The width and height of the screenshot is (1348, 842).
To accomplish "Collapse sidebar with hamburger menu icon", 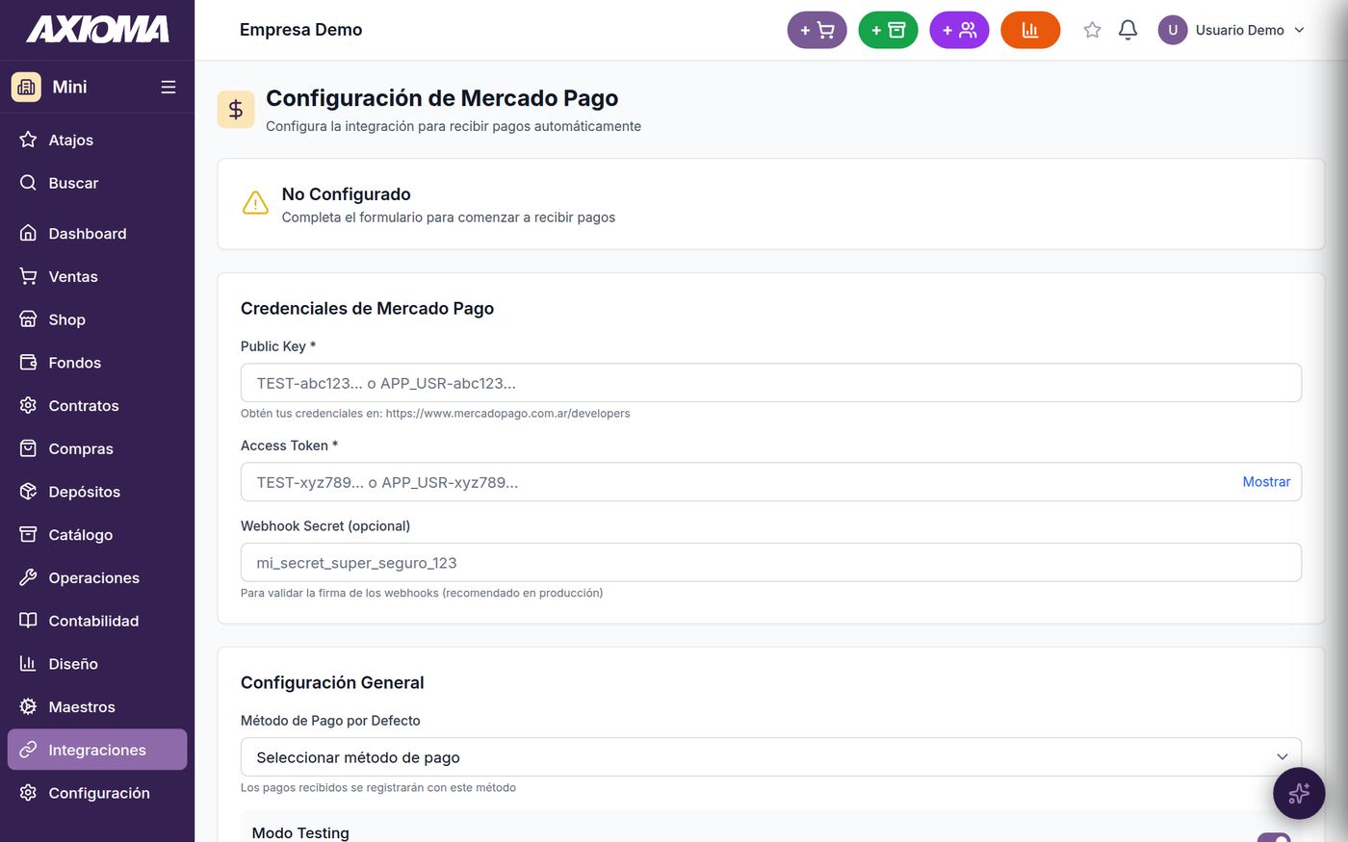I will (168, 87).
